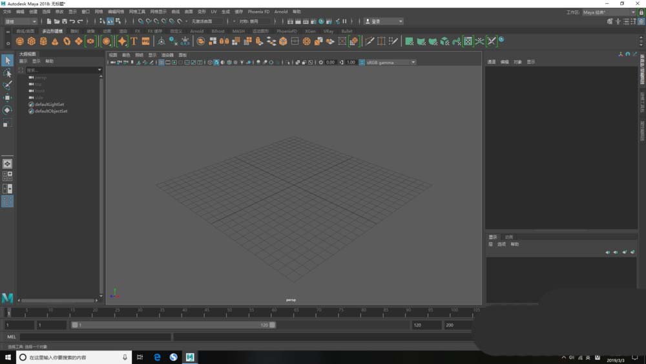Image resolution: width=646 pixels, height=364 pixels.
Task: Click the MEL command input field
Action: pyautogui.click(x=96, y=337)
